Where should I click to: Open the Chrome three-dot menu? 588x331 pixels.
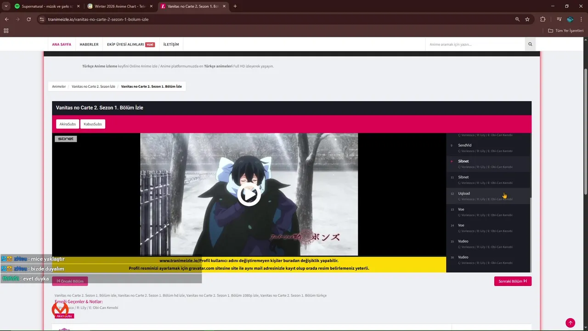pos(581,19)
